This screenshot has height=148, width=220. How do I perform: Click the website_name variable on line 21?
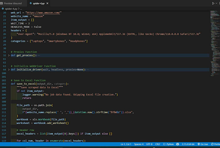pos(19,16)
